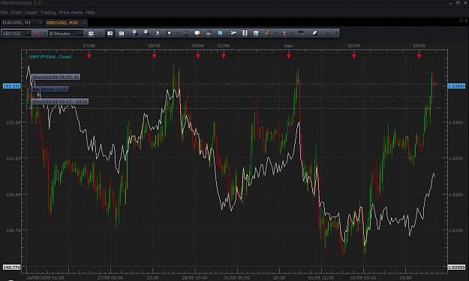
Task: Open the dropdown arrow left of 30 Minutes
Action: 45,34
